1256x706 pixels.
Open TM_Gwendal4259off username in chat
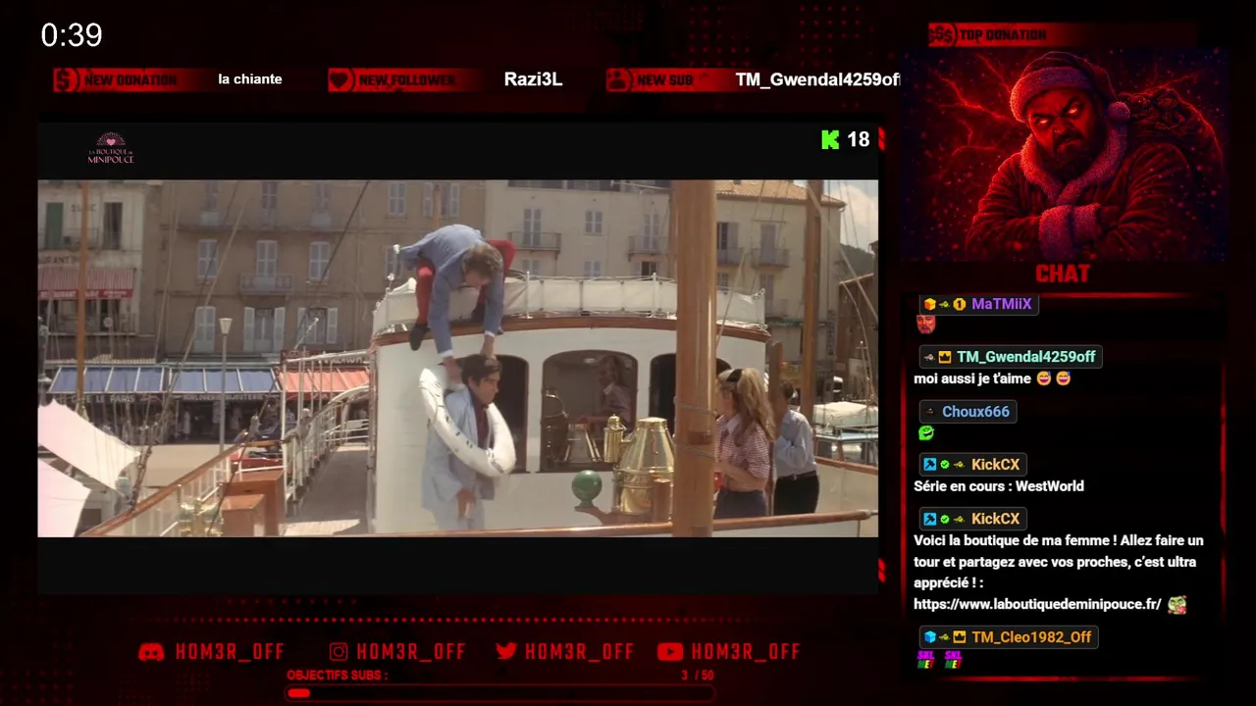coord(1026,357)
